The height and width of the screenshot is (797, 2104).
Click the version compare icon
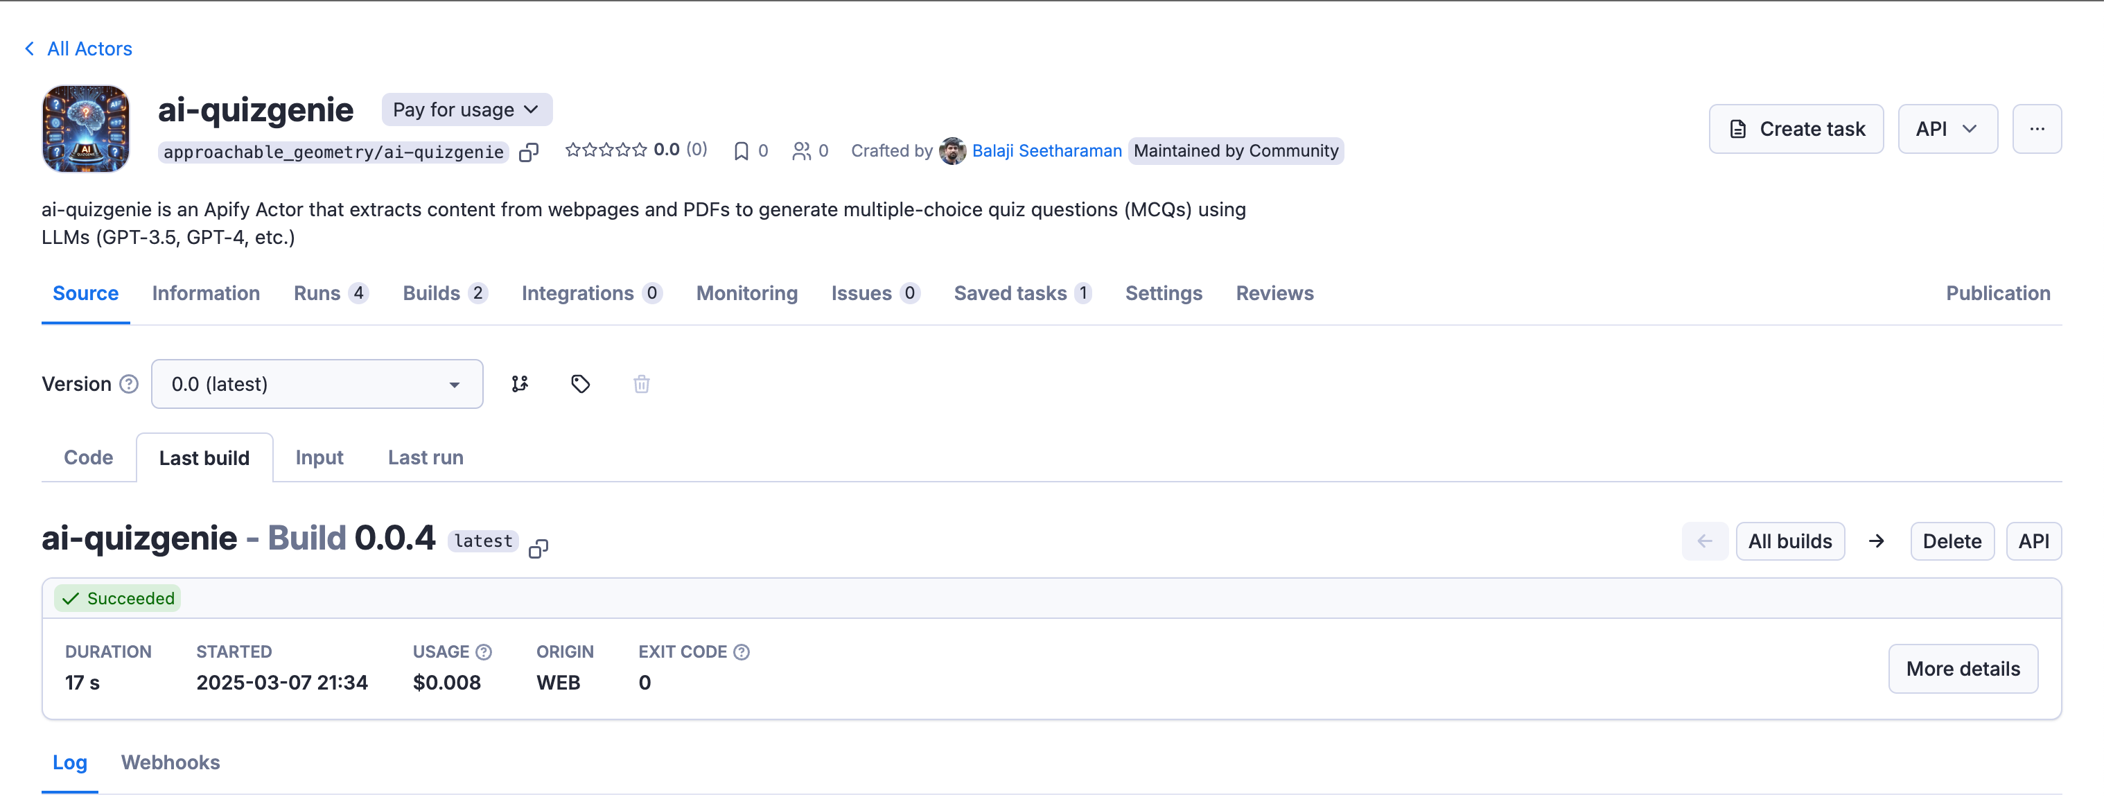coord(520,384)
